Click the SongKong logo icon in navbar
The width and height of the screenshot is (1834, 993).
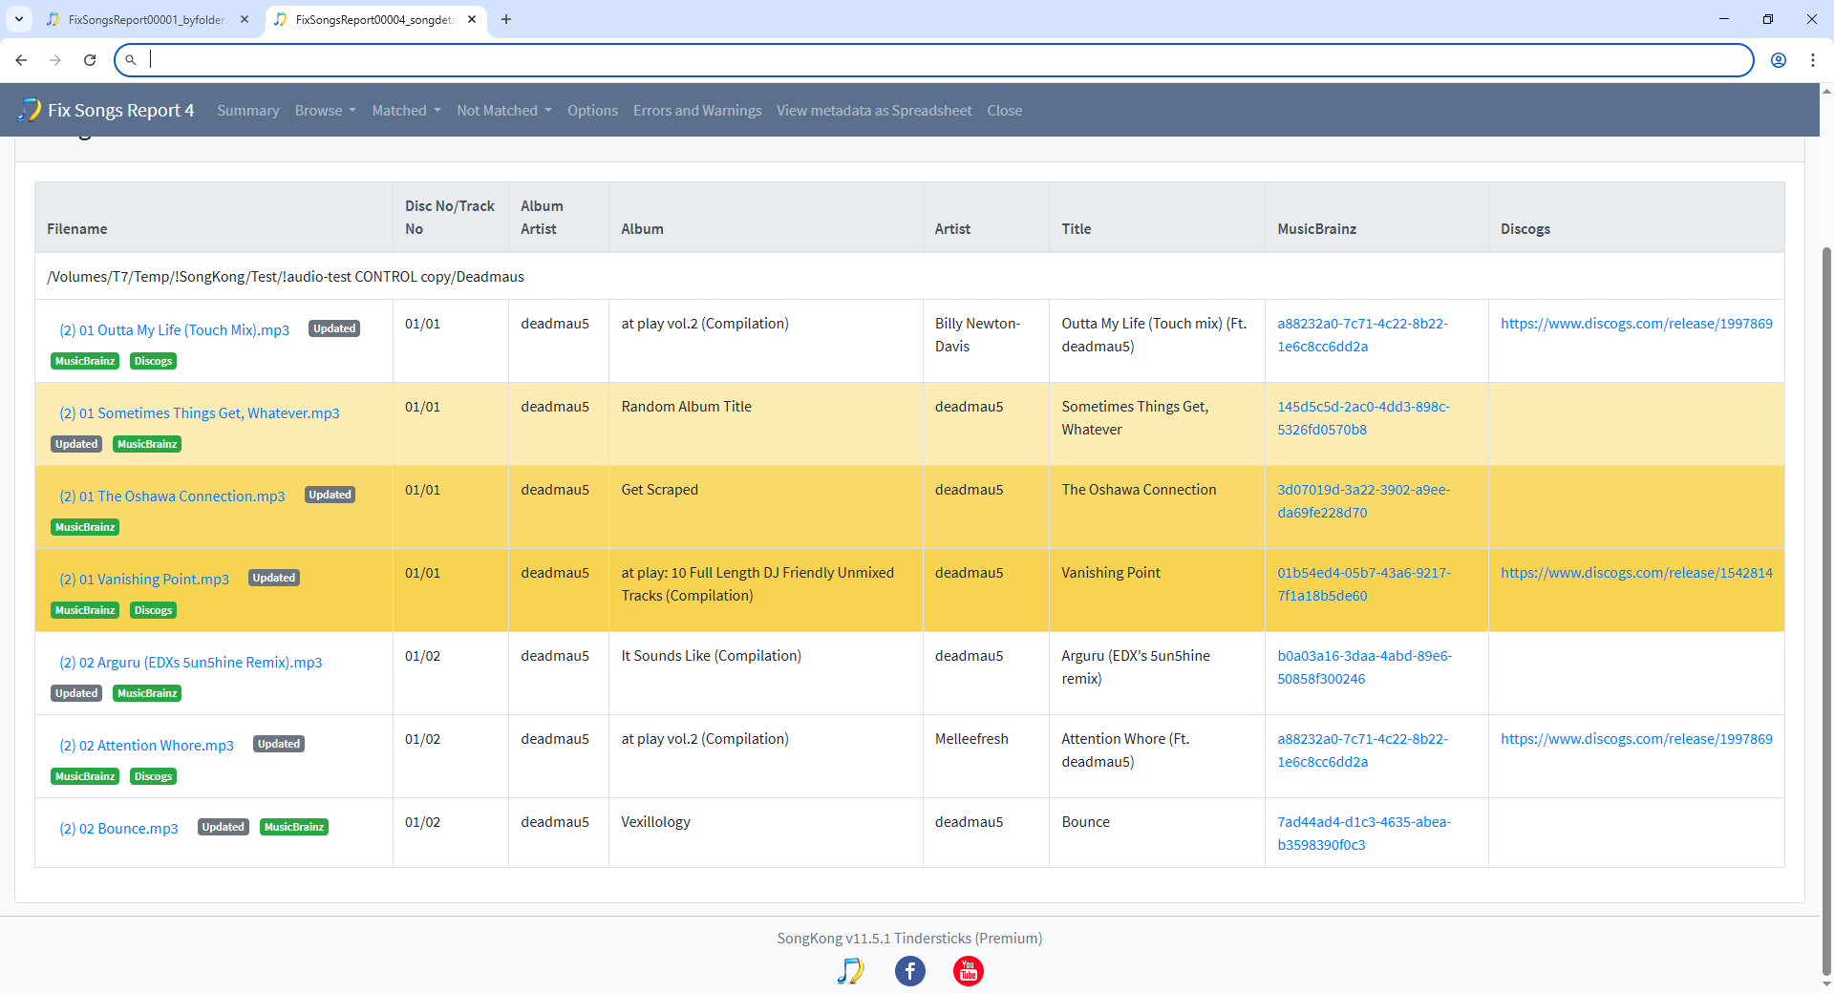coord(30,110)
